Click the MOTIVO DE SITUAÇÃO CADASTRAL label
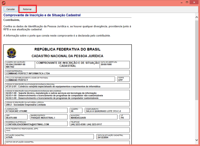 pos(20,142)
